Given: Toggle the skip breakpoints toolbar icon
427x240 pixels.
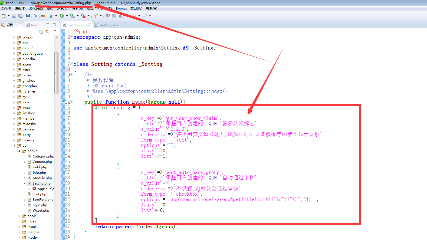Looking at the screenshot, I should coord(35,16).
